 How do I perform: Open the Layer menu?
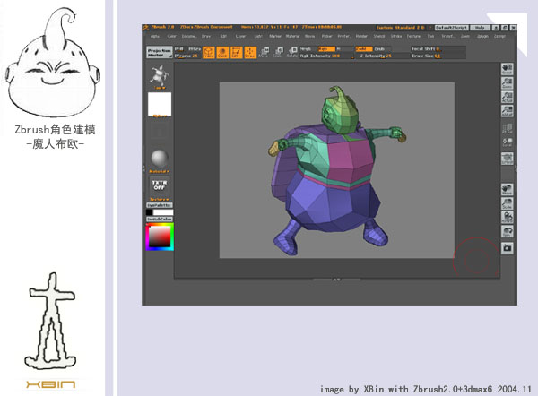point(240,37)
